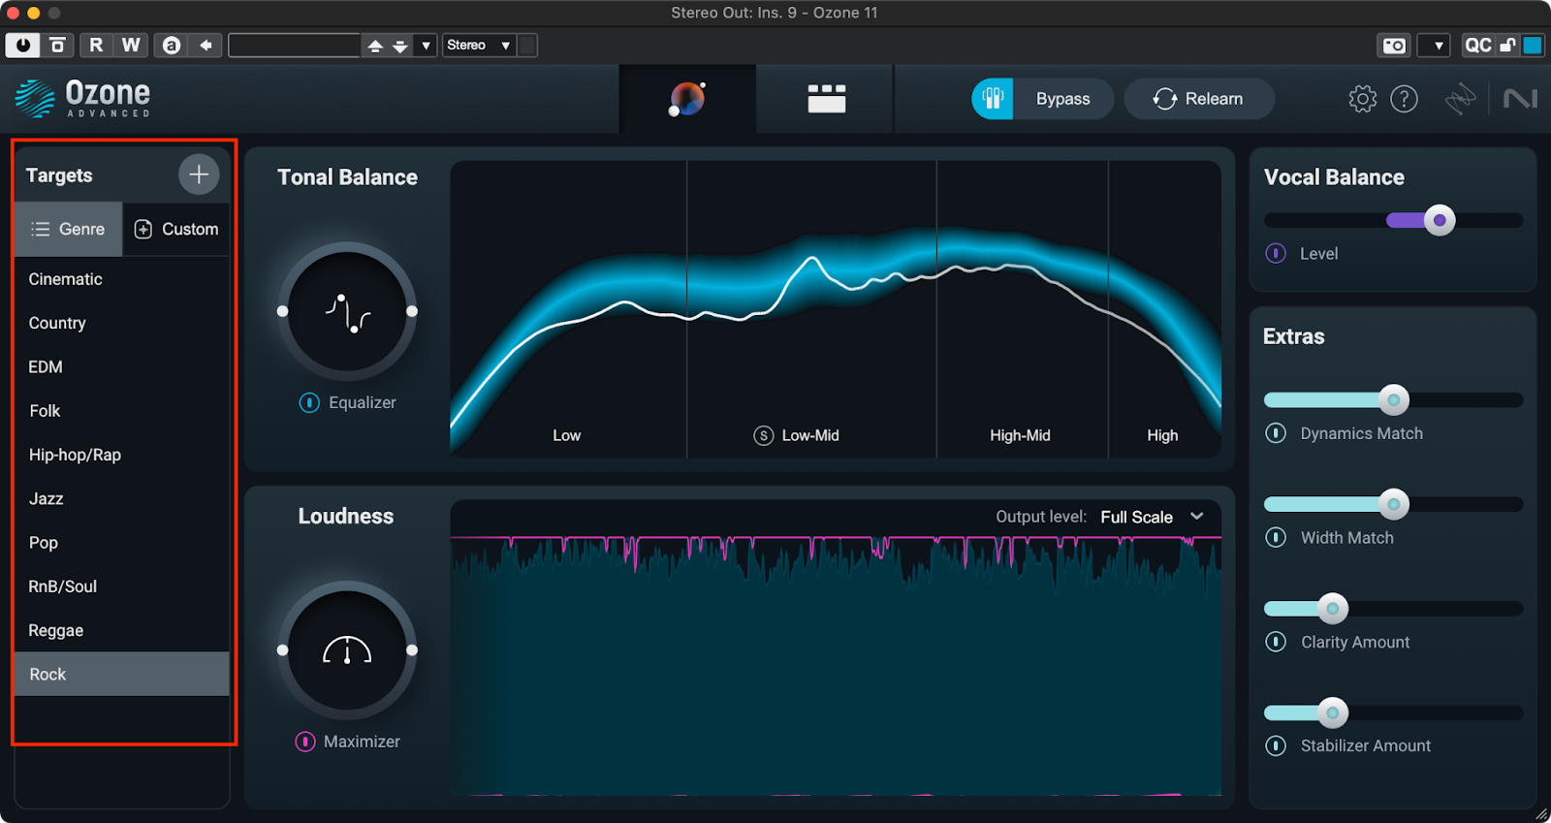Click the host snapshot camera icon
The height and width of the screenshot is (823, 1551).
(x=1394, y=46)
